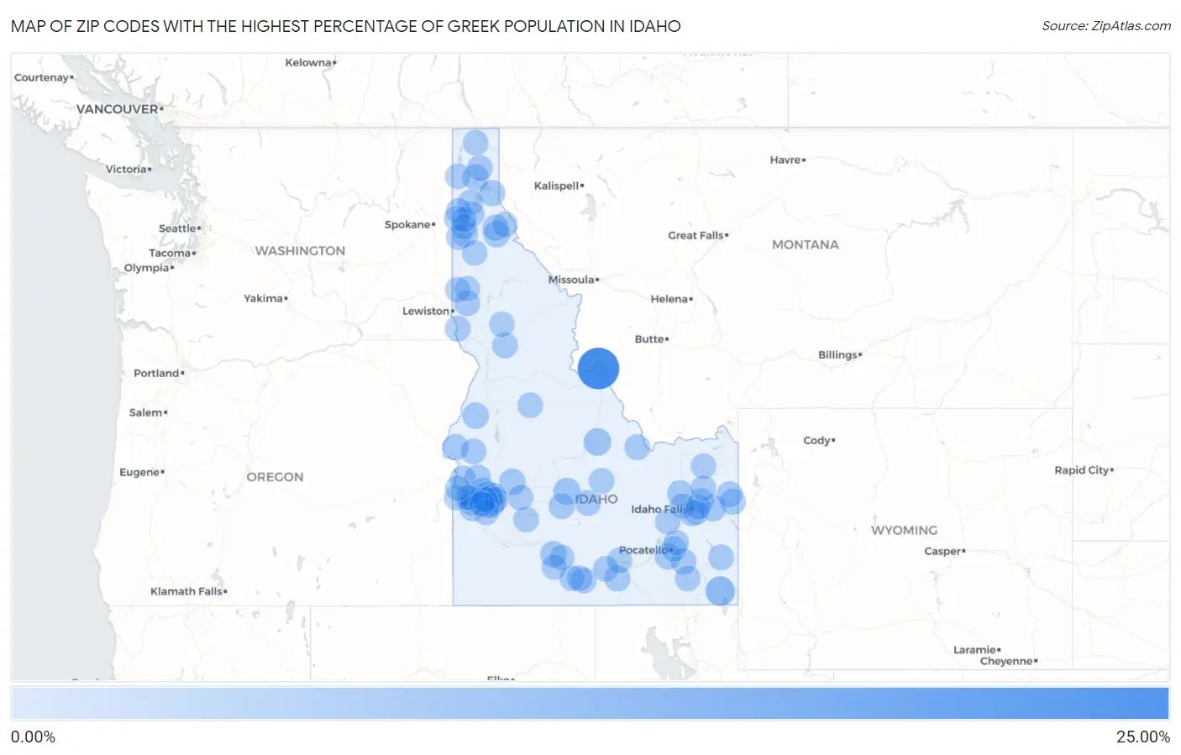The height and width of the screenshot is (755, 1181).
Task: Click the VANCOUVER city label
Action: 118,109
